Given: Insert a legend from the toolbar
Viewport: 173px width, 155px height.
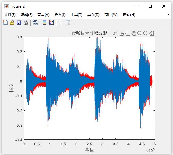Looking at the screenshot, I should [52, 23].
